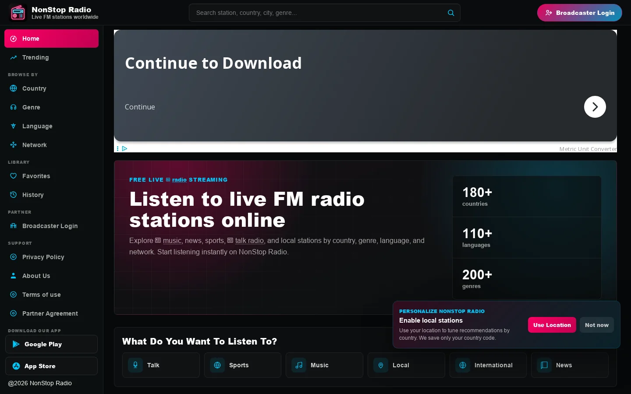Click the Sports category card
Screen dimensions: 631x394
[x=243, y=365]
